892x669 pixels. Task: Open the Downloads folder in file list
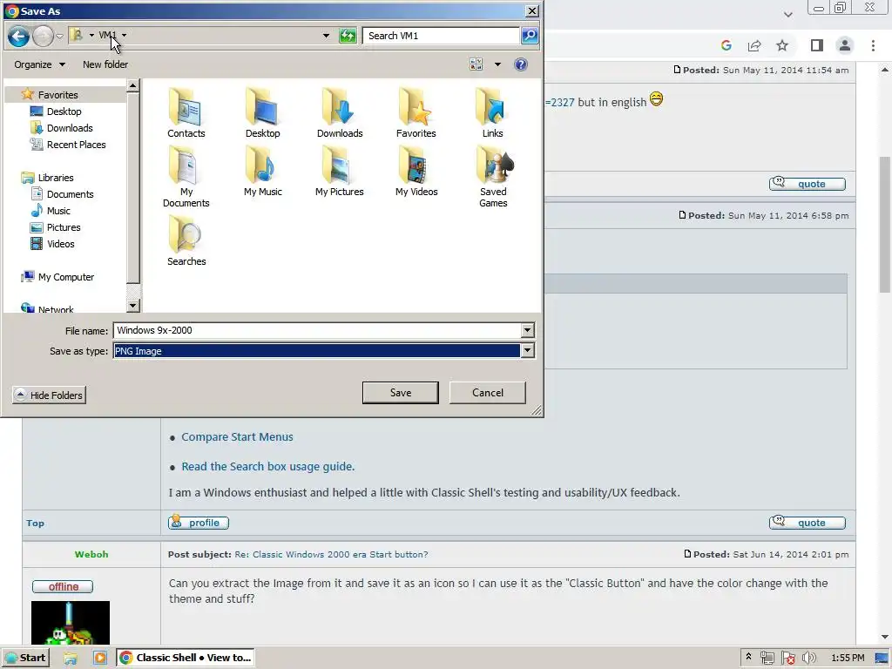point(340,112)
